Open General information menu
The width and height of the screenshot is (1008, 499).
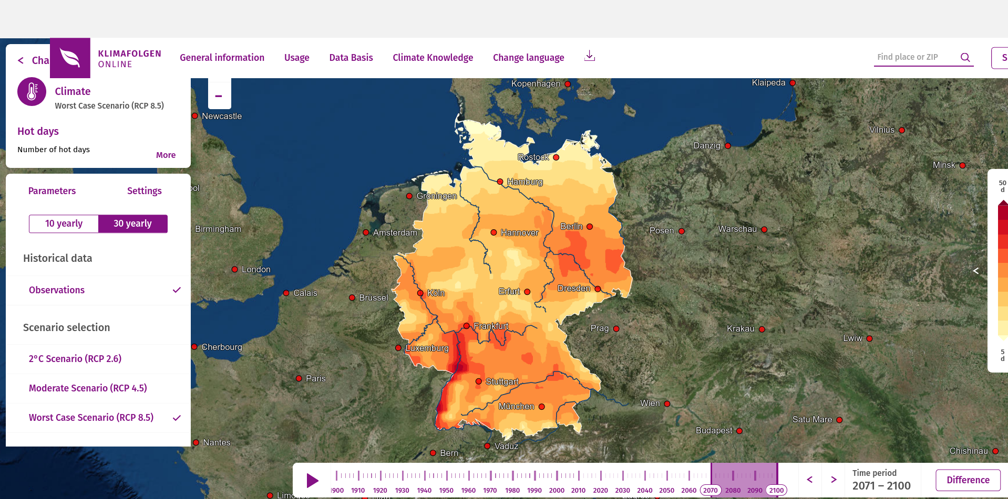pos(222,58)
